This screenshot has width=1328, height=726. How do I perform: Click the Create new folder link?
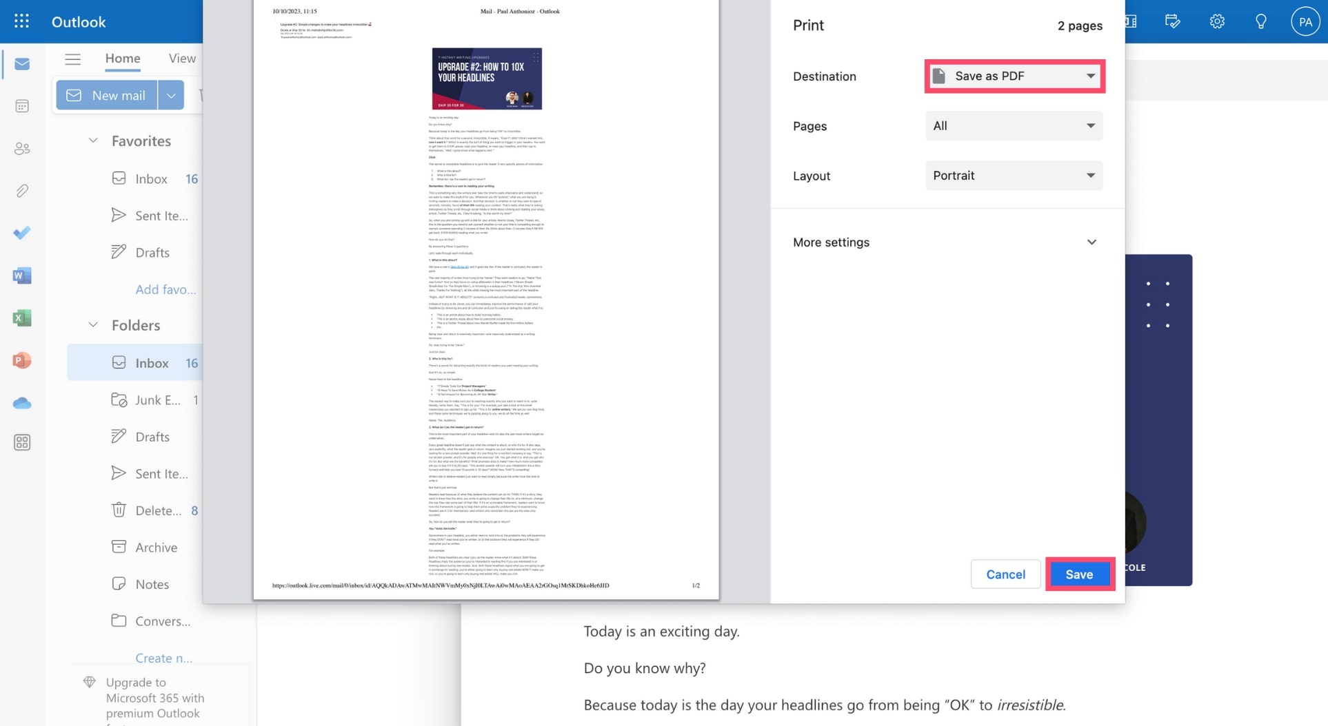click(x=163, y=658)
